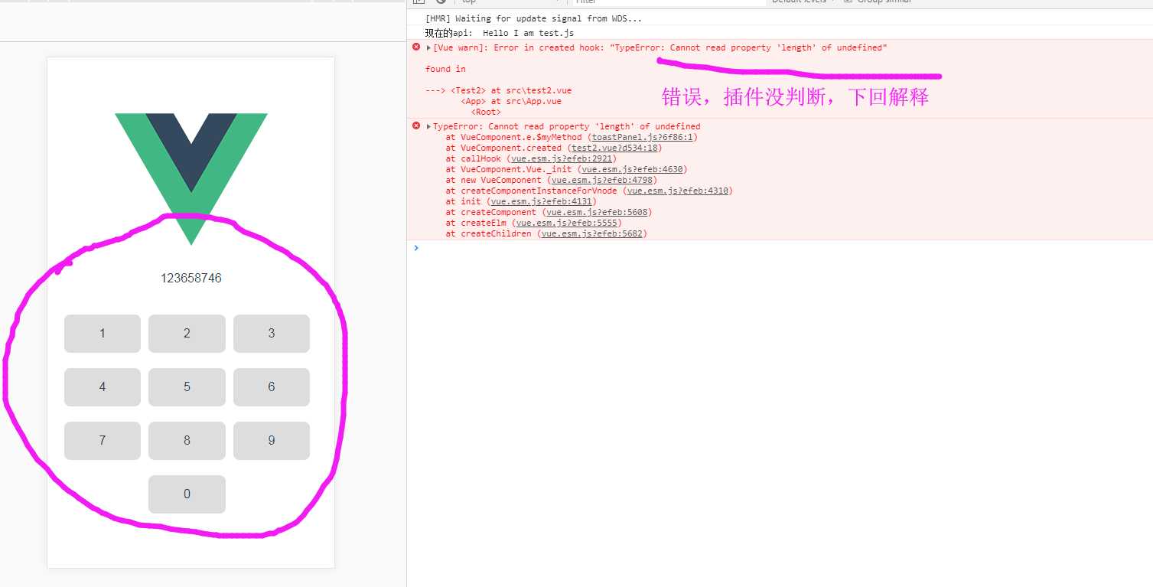The width and height of the screenshot is (1153, 587).
Task: Tap keypad button 2
Action: (187, 334)
